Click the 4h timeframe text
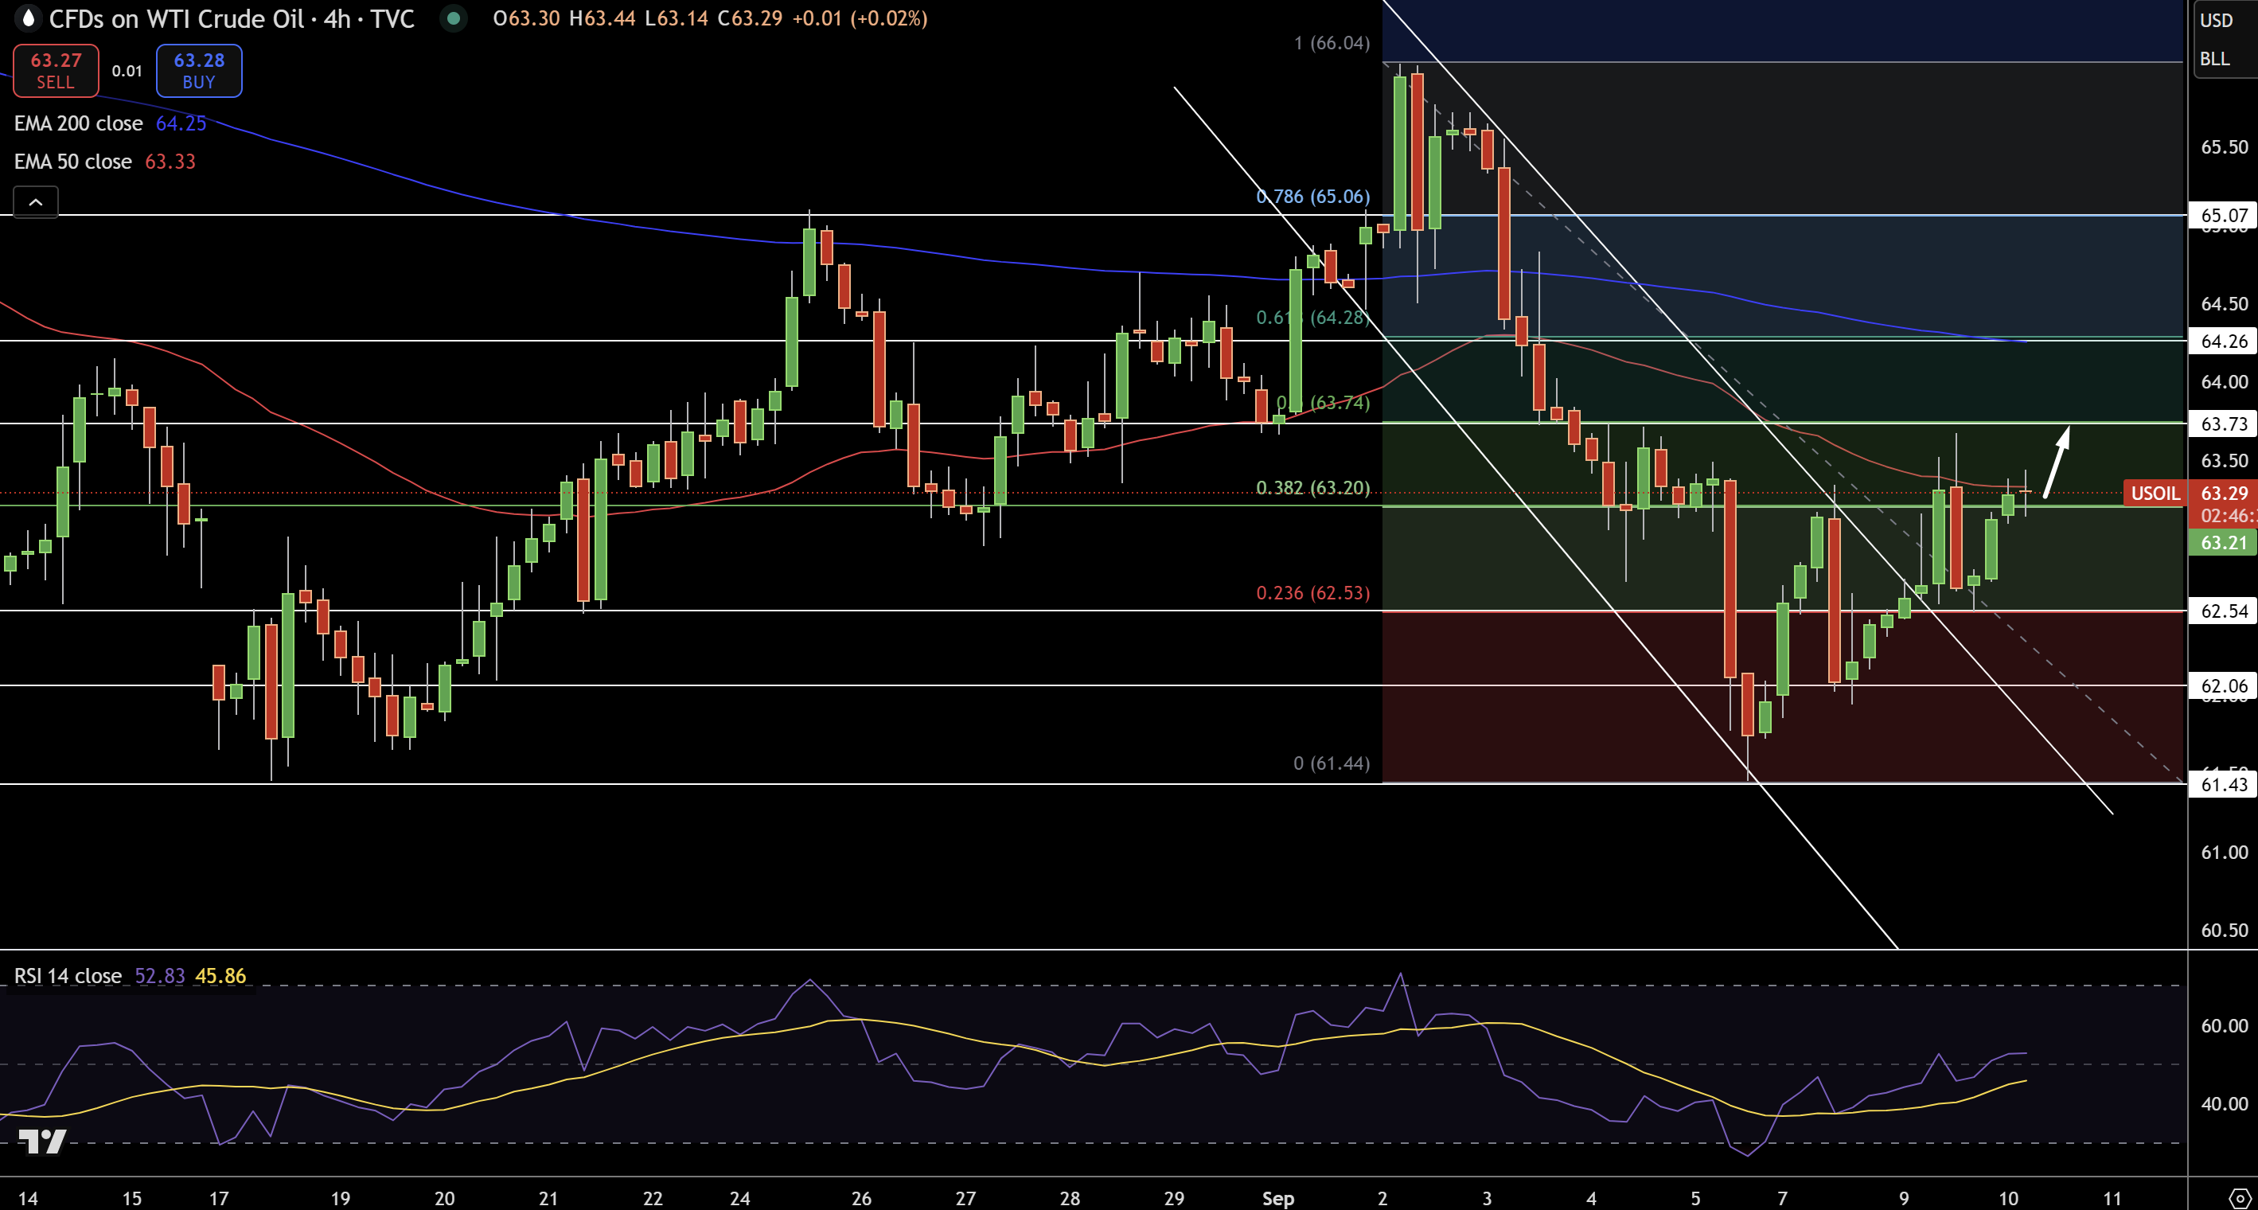This screenshot has height=1210, width=2258. coord(337,18)
